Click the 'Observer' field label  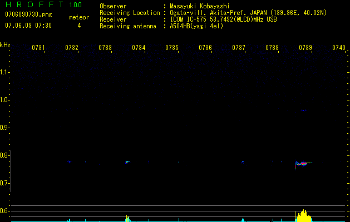click(x=113, y=6)
